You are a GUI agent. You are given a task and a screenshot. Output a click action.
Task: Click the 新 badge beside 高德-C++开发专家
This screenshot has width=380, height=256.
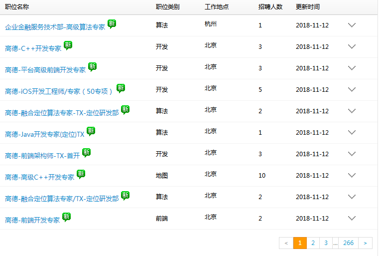tap(68, 45)
